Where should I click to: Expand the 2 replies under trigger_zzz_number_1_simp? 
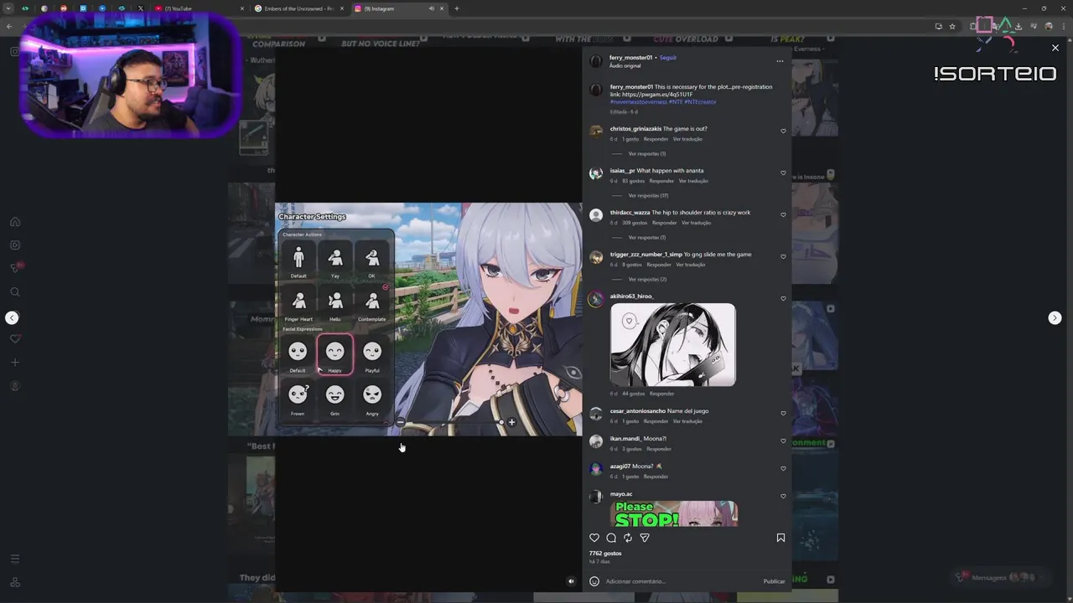(x=647, y=280)
